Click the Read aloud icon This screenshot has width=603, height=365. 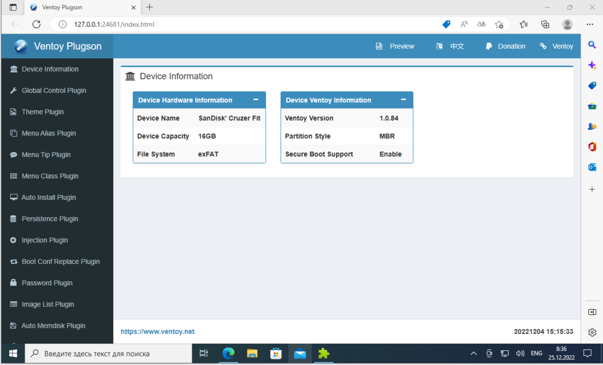point(464,24)
